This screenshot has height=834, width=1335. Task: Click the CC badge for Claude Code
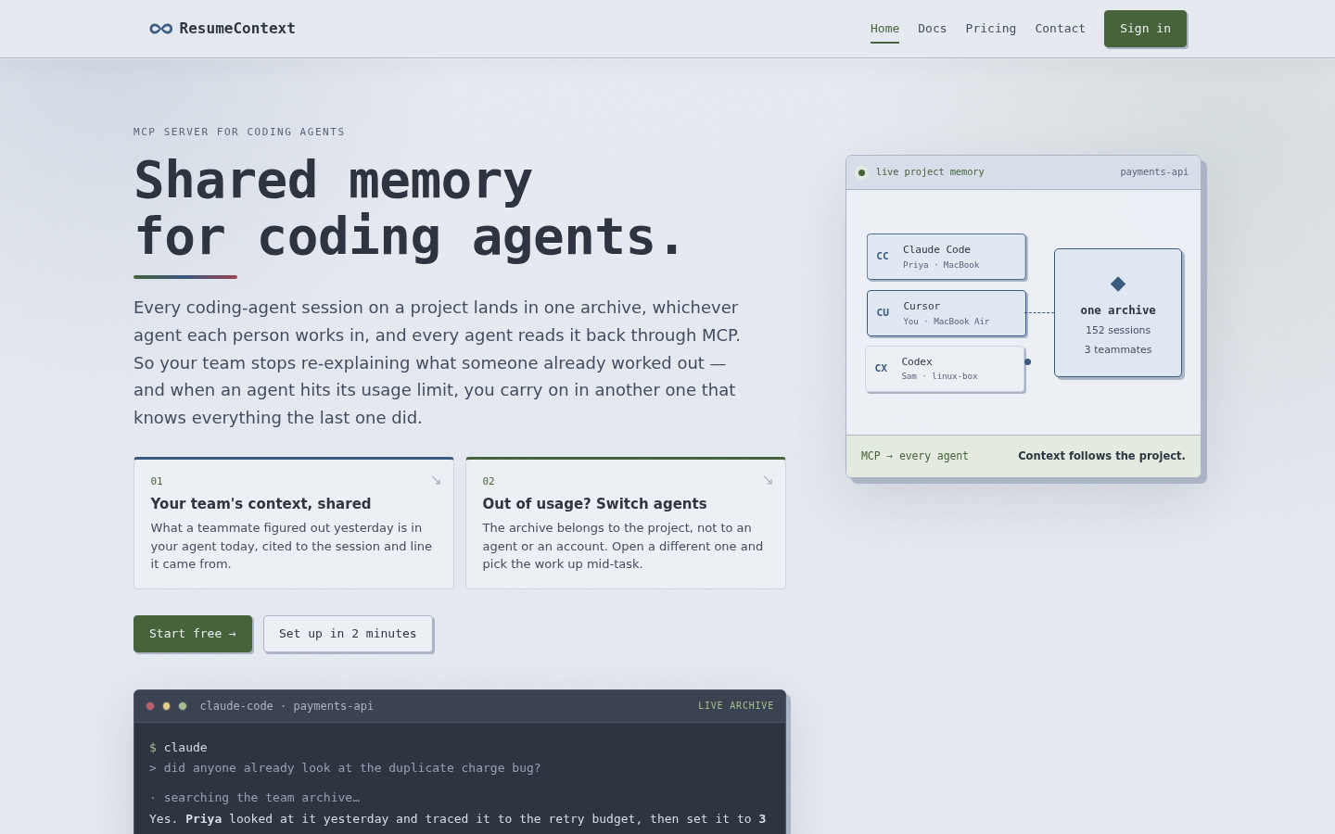click(x=883, y=257)
